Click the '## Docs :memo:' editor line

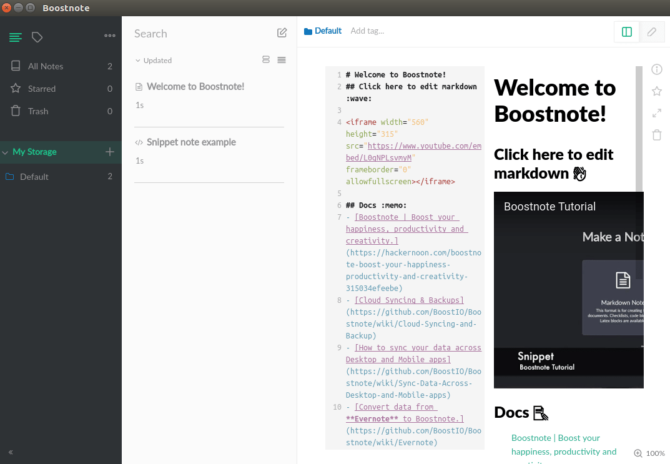376,205
